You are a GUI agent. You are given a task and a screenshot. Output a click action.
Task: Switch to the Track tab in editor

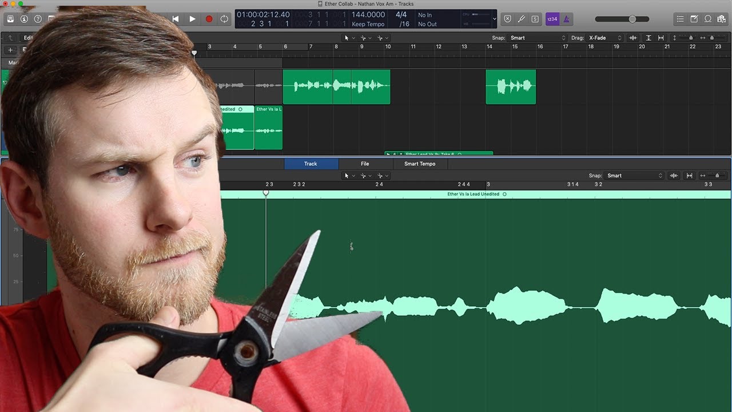[x=311, y=164]
